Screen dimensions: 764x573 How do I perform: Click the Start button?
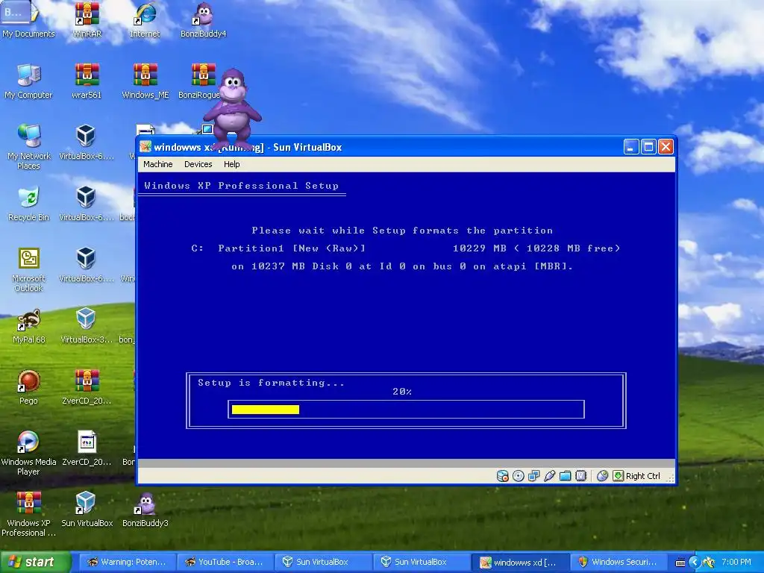coord(35,562)
